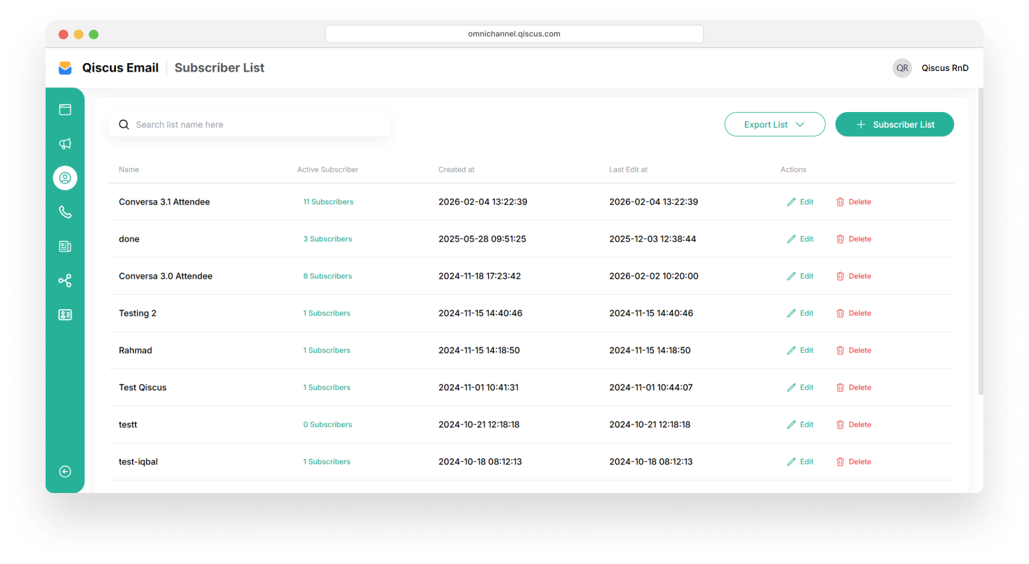1029x564 pixels.
Task: Click the vertical scrollbar on right
Action: coord(980,241)
